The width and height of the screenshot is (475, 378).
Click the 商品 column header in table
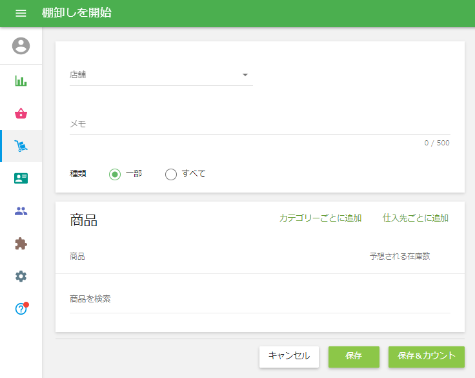point(77,257)
